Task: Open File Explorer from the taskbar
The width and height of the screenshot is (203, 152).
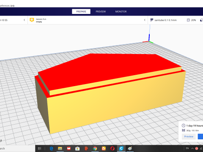Action: point(60,149)
